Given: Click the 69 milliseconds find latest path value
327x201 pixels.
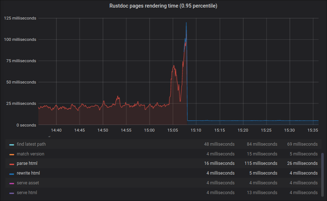Looking at the screenshot, I should [x=302, y=144].
